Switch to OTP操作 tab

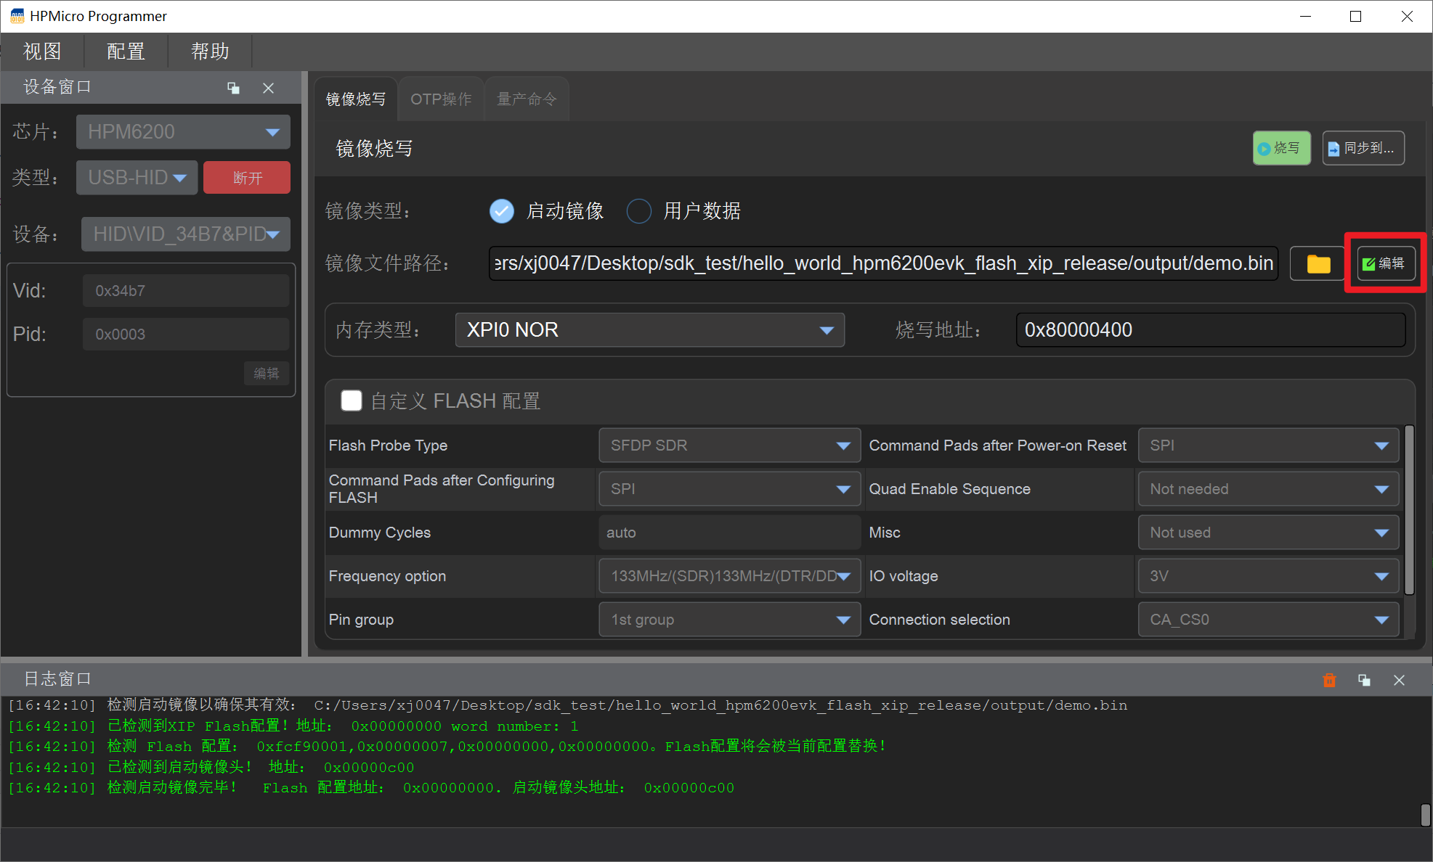pos(441,98)
